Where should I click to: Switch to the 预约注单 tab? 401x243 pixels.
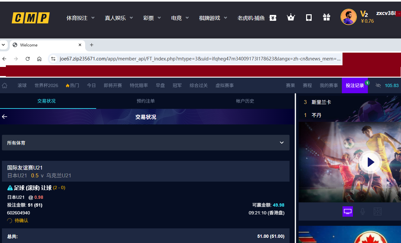pos(146,101)
